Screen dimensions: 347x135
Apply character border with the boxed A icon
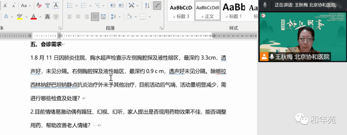click(x=56, y=5)
